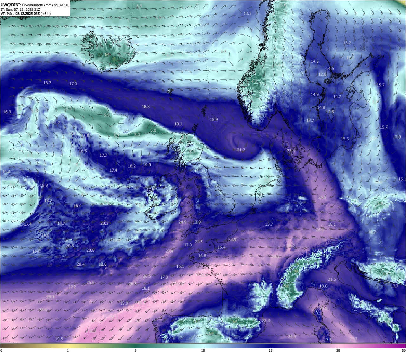Click the 16.8 value over Brittany
This screenshot has width=406, height=353.
pos(202,255)
